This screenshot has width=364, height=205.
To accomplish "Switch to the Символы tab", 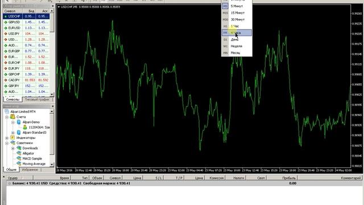I will pos(13,100).
